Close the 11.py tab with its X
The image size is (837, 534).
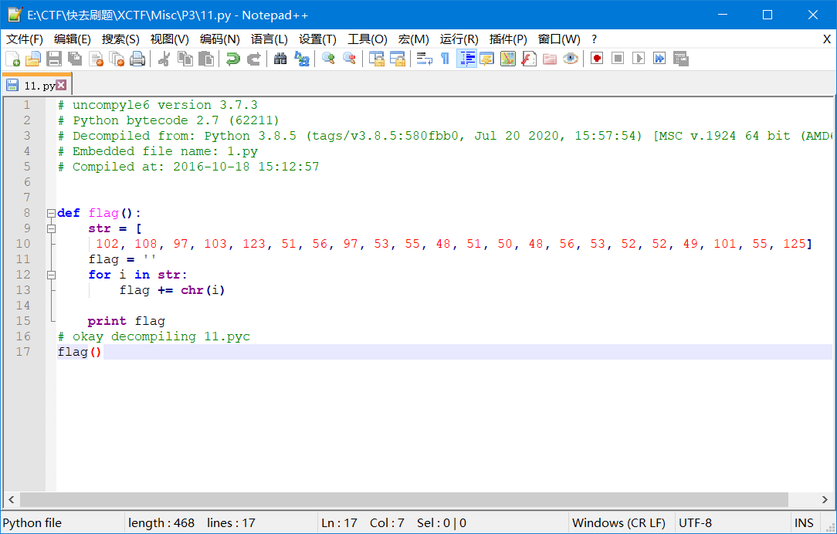[62, 85]
